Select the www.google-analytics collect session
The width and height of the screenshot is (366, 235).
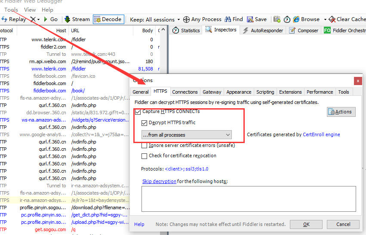[65, 134]
